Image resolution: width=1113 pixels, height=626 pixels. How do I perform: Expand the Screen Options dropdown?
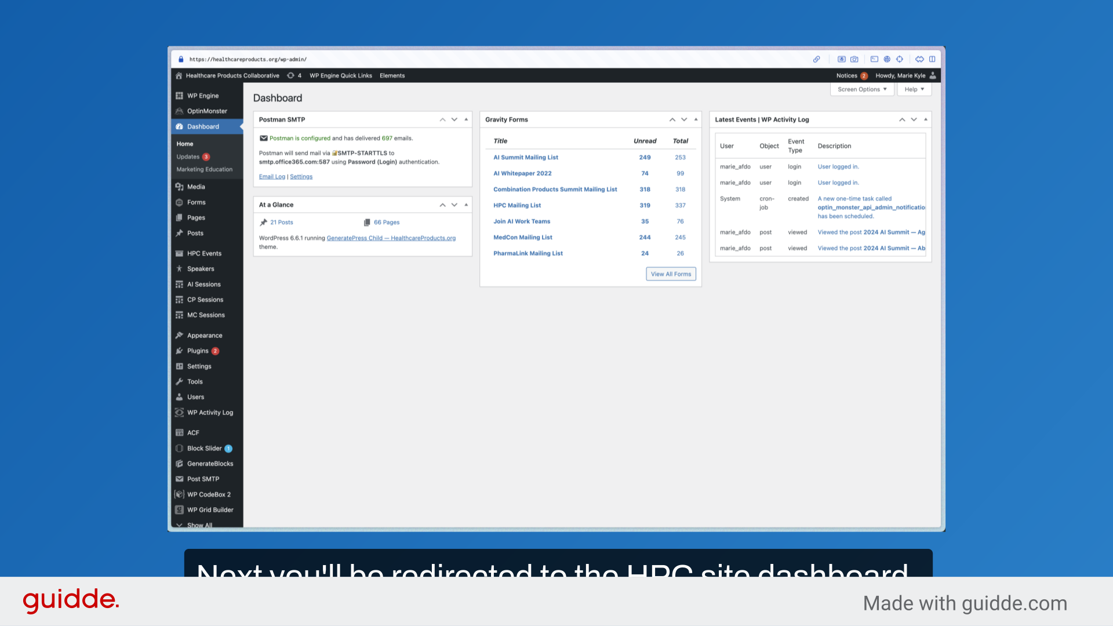pyautogui.click(x=861, y=89)
